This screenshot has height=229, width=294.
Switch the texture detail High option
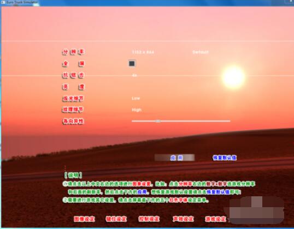click(137, 110)
